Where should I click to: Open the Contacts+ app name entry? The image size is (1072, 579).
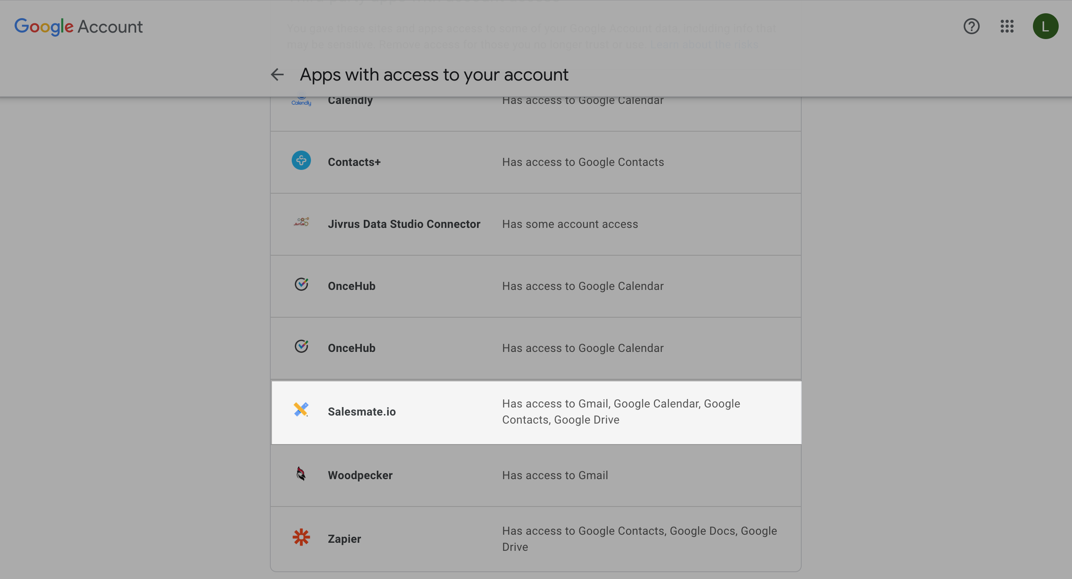click(354, 162)
